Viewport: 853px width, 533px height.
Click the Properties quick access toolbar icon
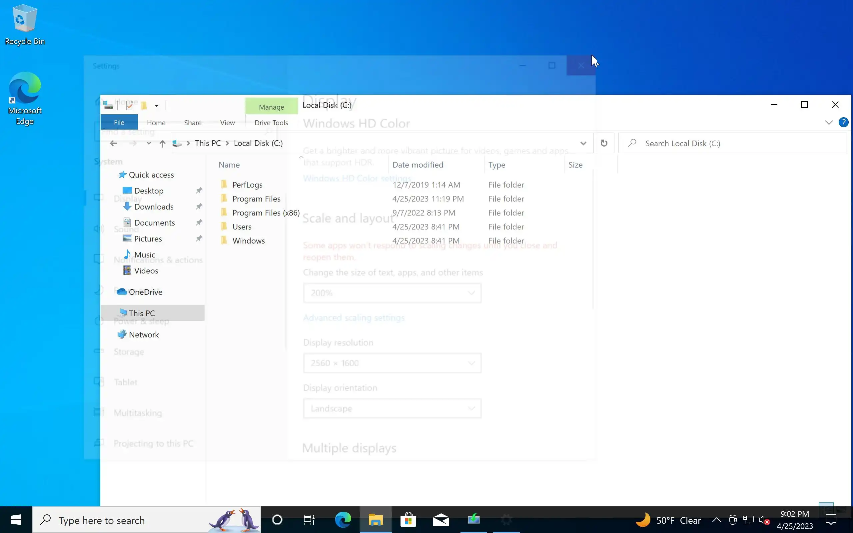coord(130,105)
